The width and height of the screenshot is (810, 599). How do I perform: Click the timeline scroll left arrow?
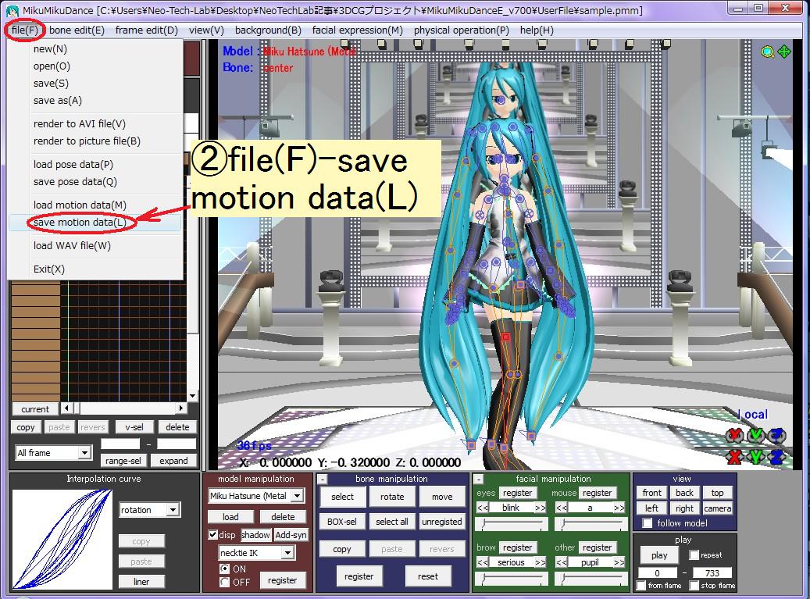[x=66, y=408]
